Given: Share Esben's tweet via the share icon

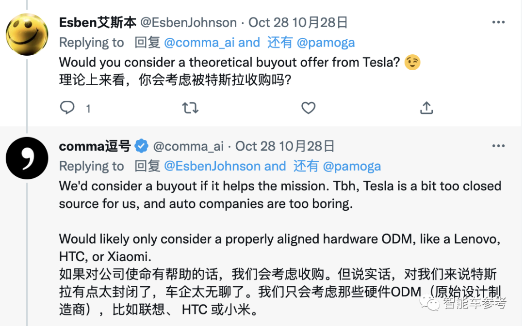Looking at the screenshot, I should click(426, 108).
